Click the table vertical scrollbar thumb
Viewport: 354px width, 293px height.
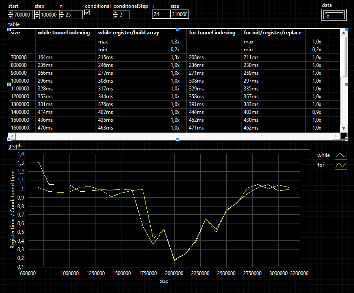tap(344, 57)
